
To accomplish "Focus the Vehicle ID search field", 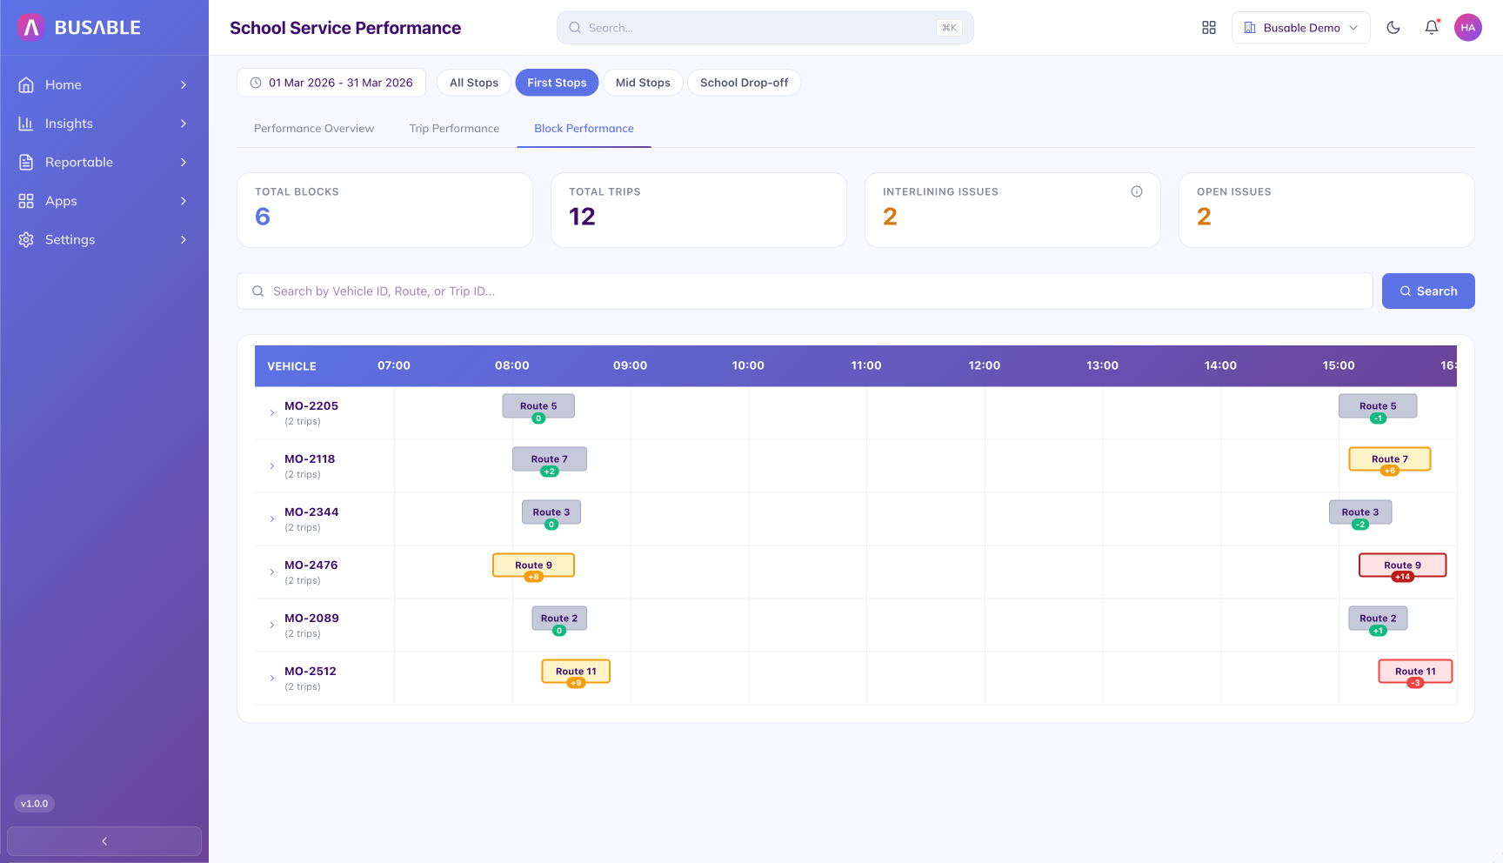I will (x=805, y=291).
